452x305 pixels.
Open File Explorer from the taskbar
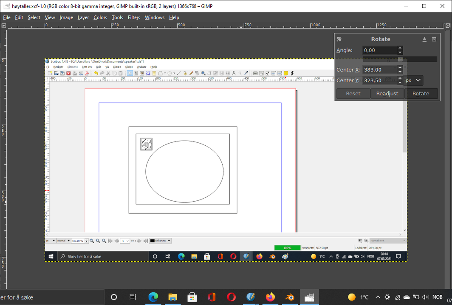[172, 297]
